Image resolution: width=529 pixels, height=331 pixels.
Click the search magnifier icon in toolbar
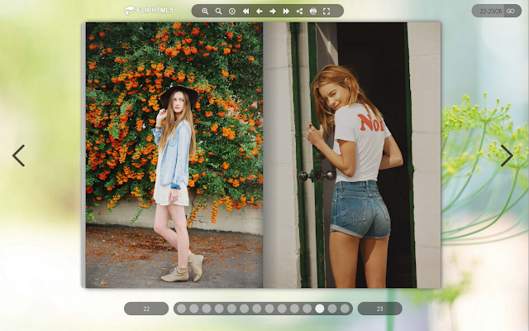(x=218, y=11)
